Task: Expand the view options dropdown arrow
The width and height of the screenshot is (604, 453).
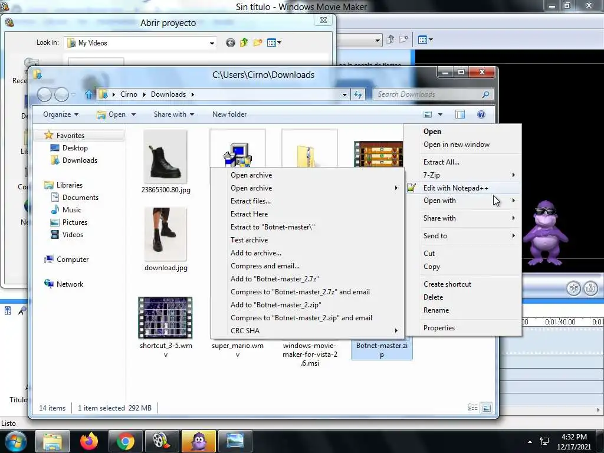Action: pyautogui.click(x=440, y=114)
